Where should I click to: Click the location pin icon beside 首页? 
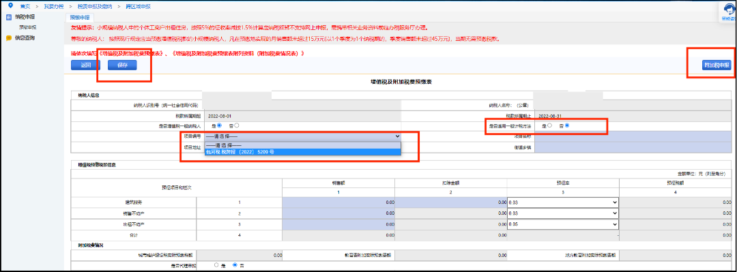click(10, 6)
